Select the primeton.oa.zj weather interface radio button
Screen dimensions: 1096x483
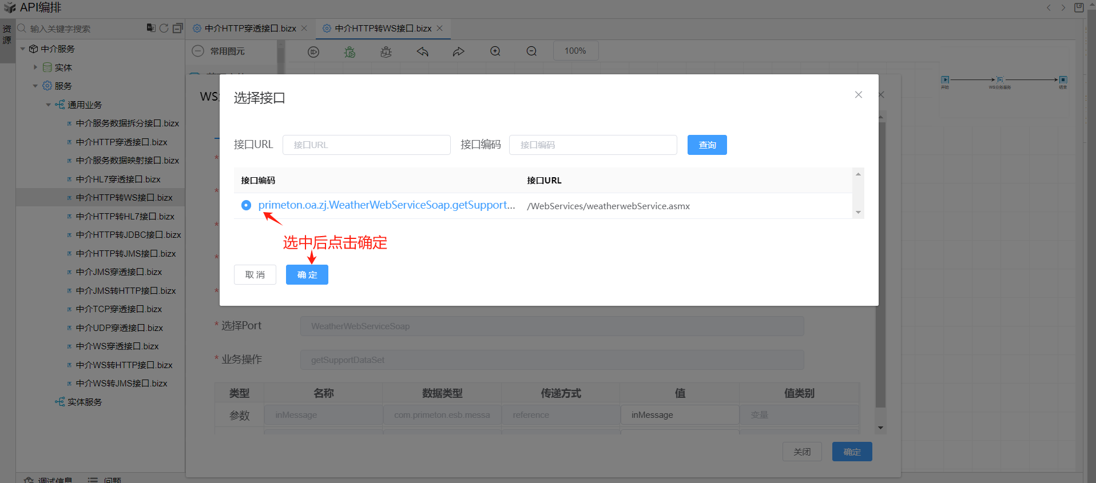point(246,205)
